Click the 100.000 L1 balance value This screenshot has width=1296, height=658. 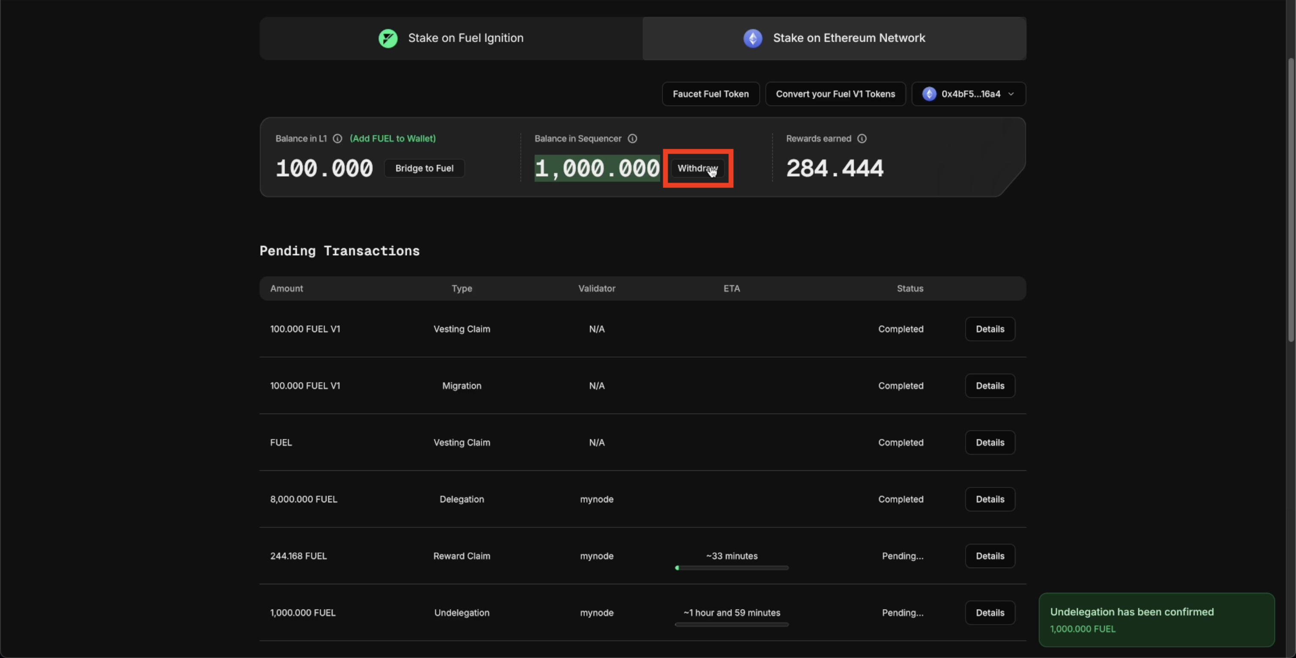(x=324, y=168)
